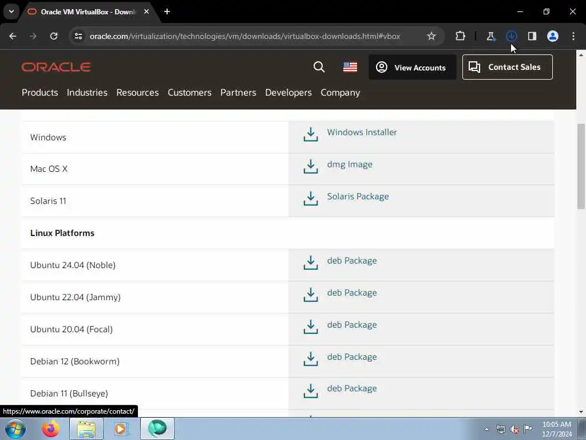Open a new tab with the plus button

(167, 11)
